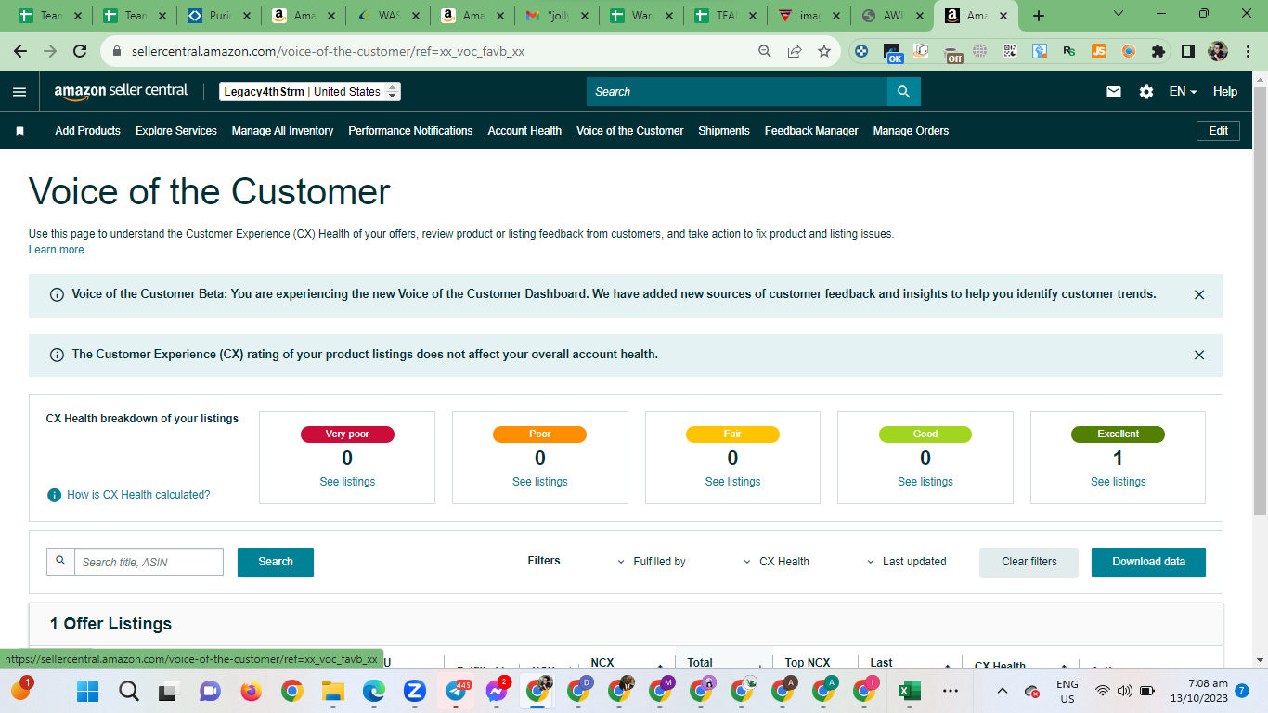Open Performance Notifications

(410, 131)
